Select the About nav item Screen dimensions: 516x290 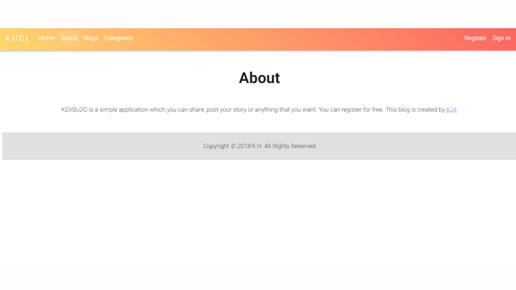69,38
